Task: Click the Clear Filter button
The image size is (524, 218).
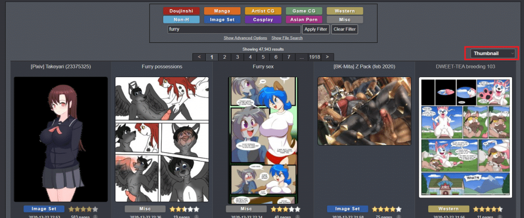Action: 344,29
